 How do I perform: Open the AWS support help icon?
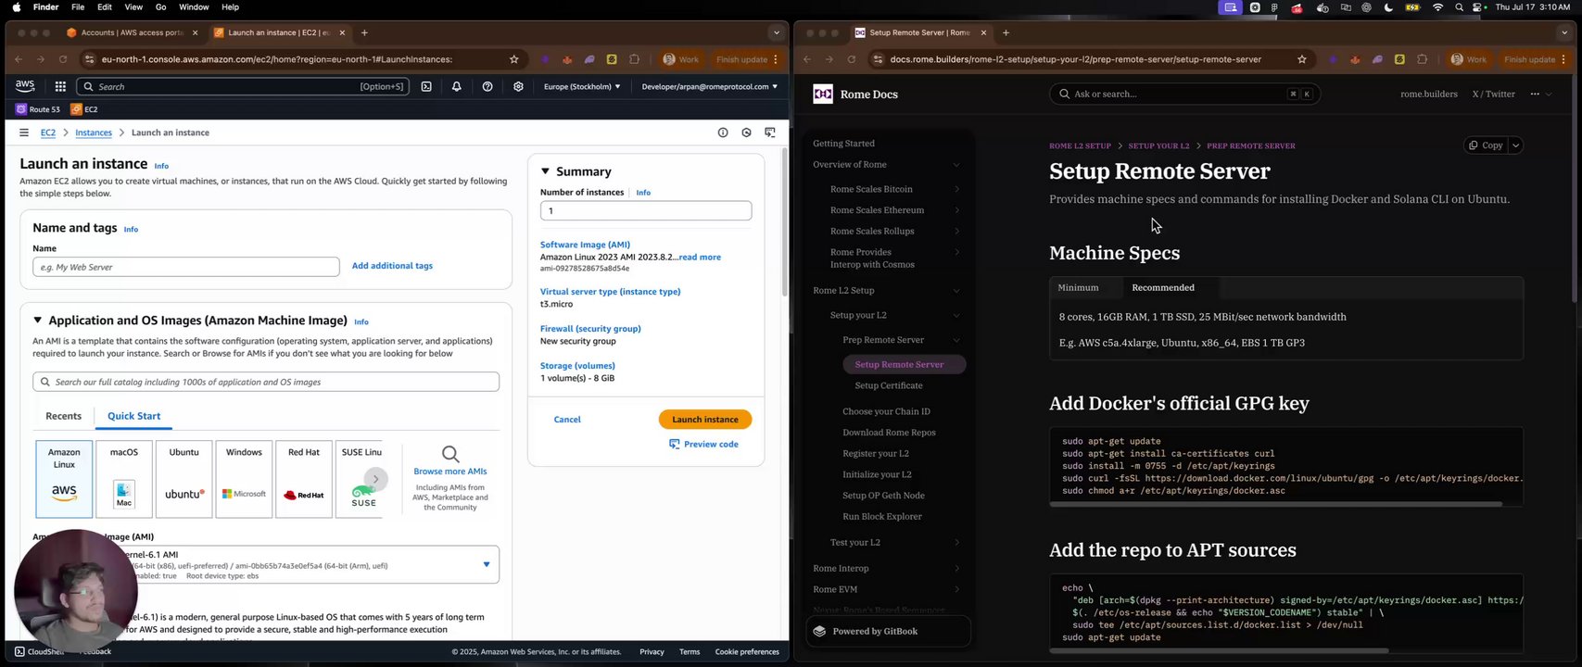(x=487, y=86)
